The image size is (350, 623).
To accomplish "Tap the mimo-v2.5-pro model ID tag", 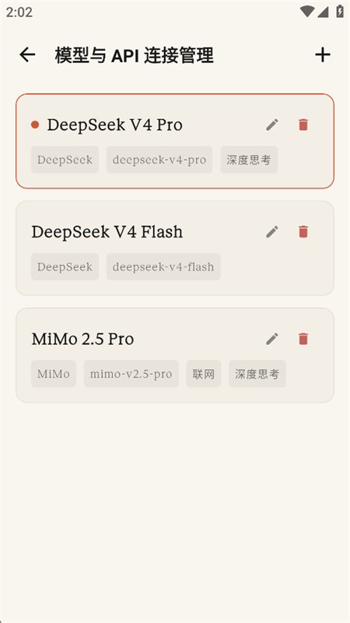I will [x=131, y=374].
